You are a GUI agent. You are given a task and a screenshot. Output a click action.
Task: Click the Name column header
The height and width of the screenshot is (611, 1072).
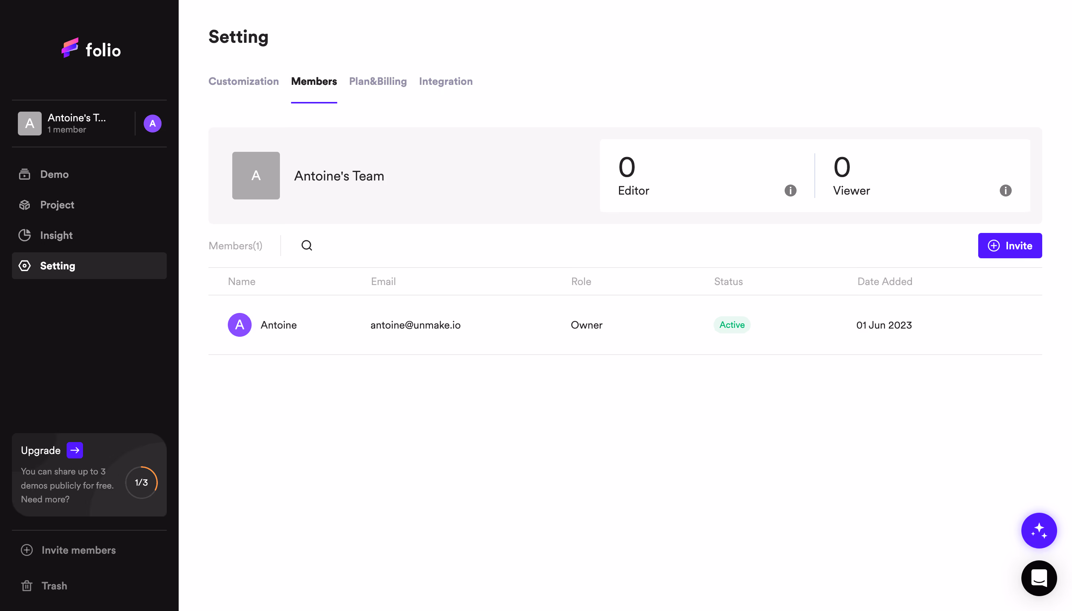[x=242, y=282]
